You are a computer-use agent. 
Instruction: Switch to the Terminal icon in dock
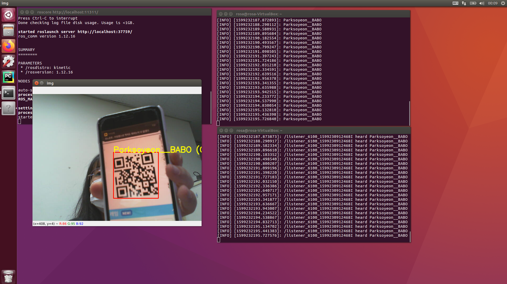point(8,93)
